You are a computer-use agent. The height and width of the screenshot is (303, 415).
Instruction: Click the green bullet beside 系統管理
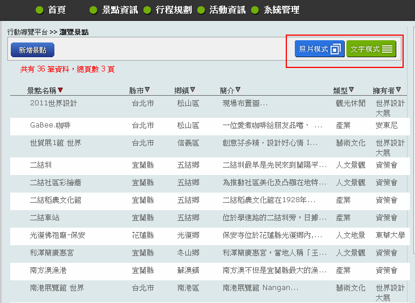255,10
